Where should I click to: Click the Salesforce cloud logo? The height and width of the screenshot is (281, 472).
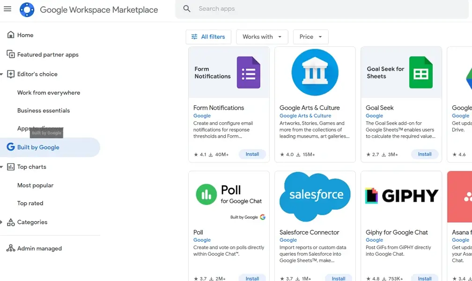[315, 196]
